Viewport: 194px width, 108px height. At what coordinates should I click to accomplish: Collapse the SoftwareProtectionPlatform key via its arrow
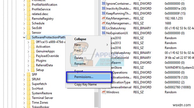pyautogui.click(x=24, y=37)
